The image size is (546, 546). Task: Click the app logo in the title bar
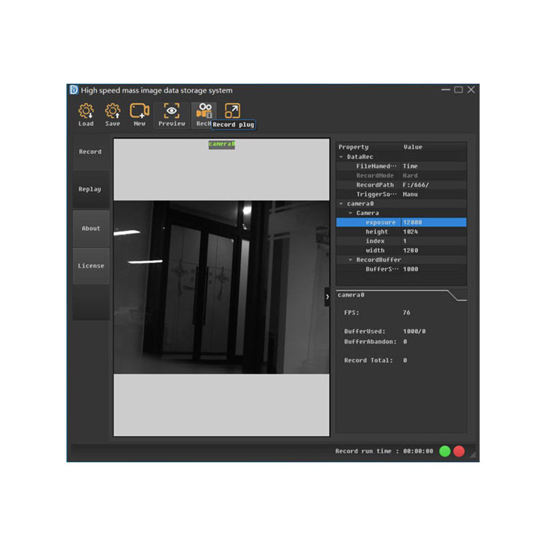click(74, 90)
